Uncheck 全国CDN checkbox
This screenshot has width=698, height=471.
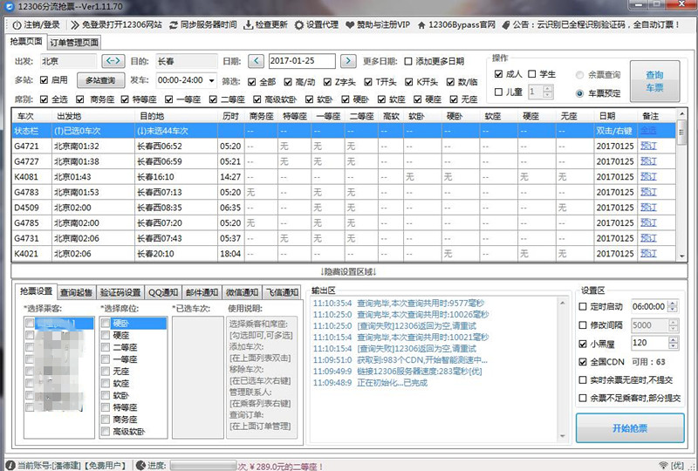click(x=583, y=362)
